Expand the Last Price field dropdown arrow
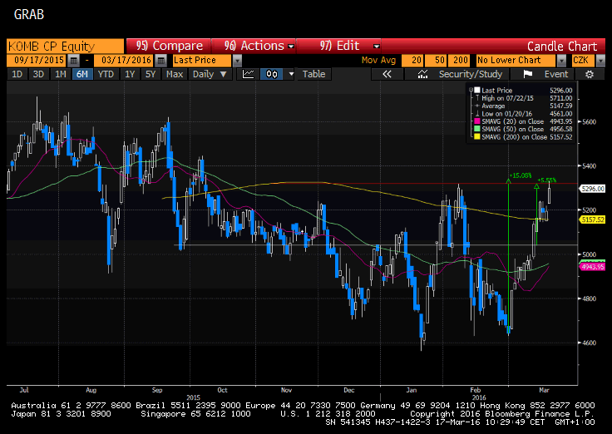The image size is (612, 434). (x=237, y=61)
